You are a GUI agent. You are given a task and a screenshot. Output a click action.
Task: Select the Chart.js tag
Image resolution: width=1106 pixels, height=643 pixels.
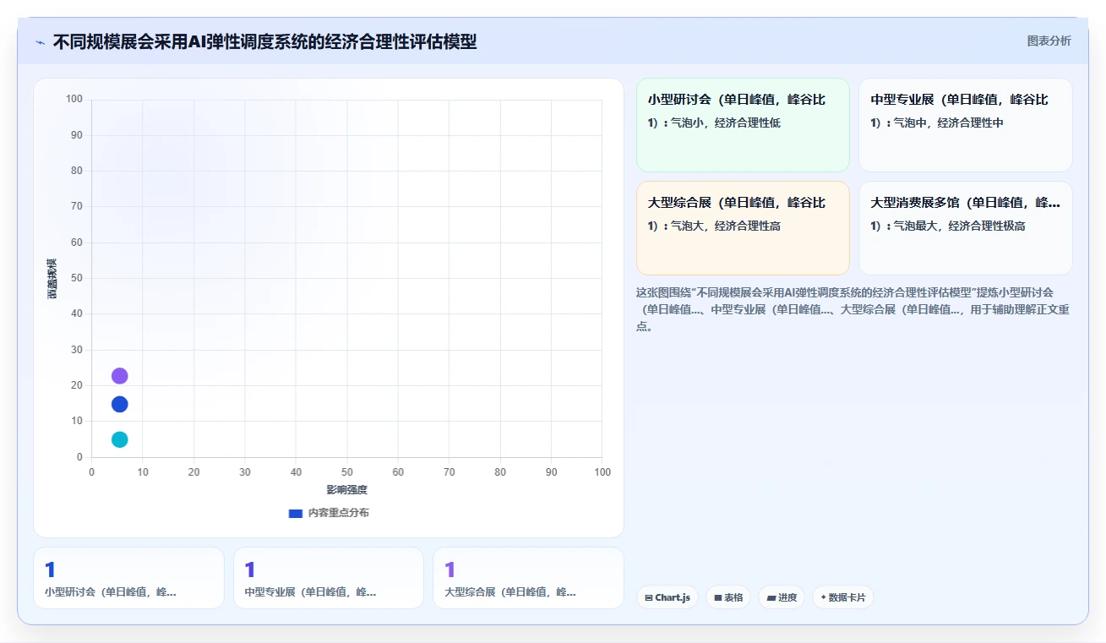(667, 597)
